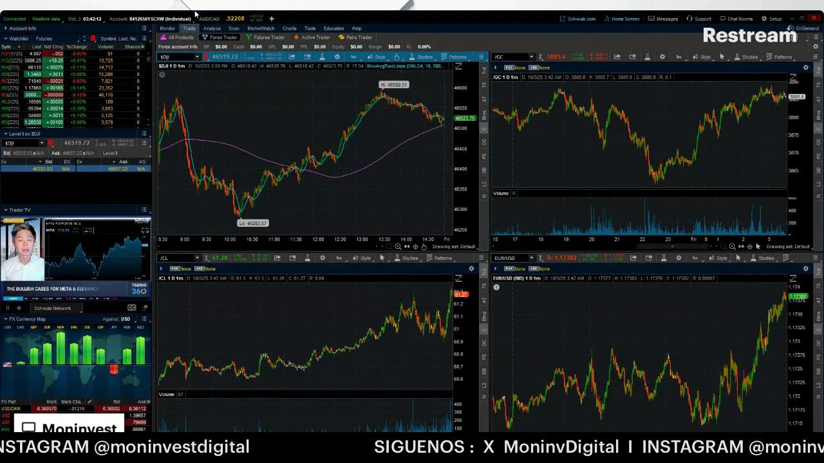This screenshot has width=824, height=463.
Task: Toggle ORD None setting on /GC chart
Action: [539, 68]
